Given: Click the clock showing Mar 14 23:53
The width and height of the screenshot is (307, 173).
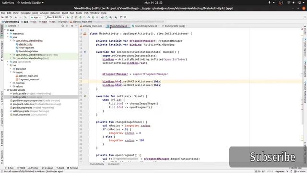Looking at the screenshot, I should pyautogui.click(x=153, y=2).
